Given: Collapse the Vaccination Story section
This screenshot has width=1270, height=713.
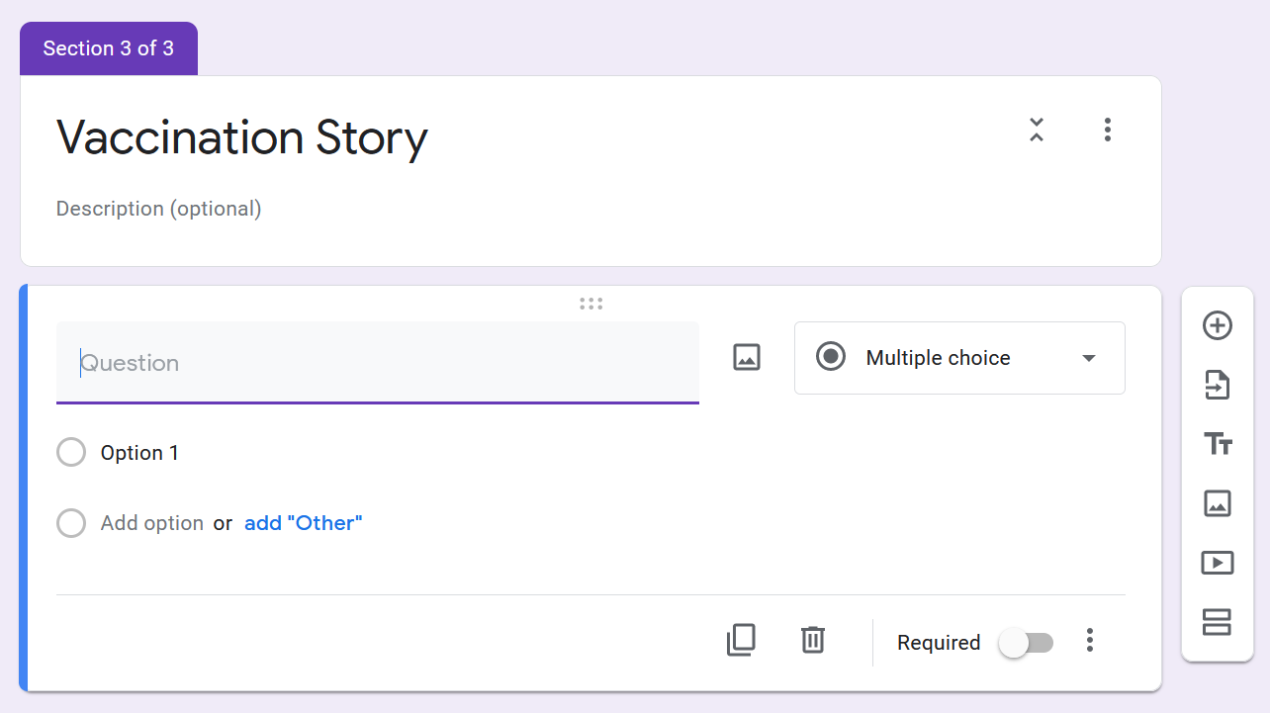Looking at the screenshot, I should 1036,130.
